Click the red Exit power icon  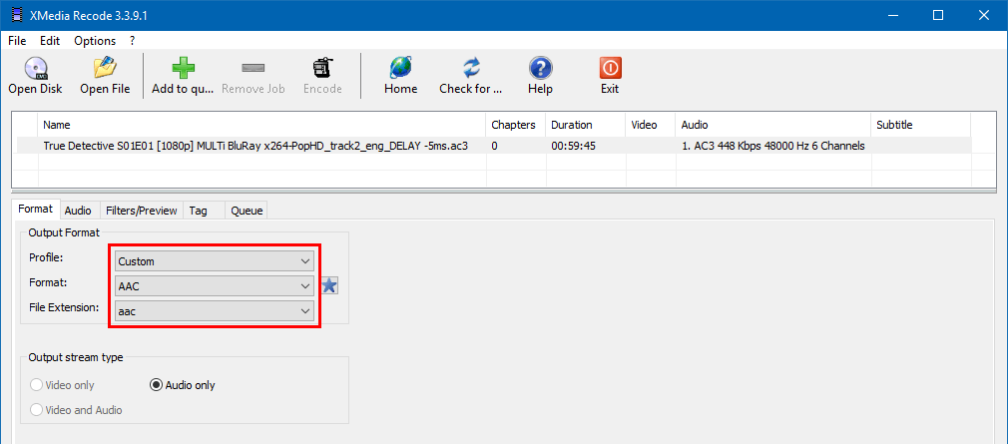point(610,68)
